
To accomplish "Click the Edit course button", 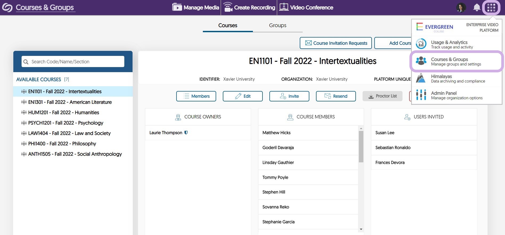I will pos(243,96).
